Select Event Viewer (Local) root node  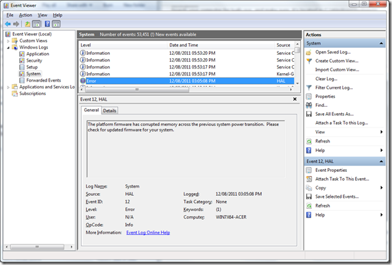pyautogui.click(x=32, y=34)
